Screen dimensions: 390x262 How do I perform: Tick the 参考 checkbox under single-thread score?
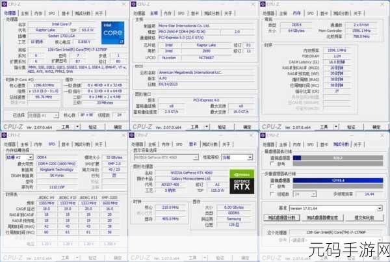coord(272,163)
